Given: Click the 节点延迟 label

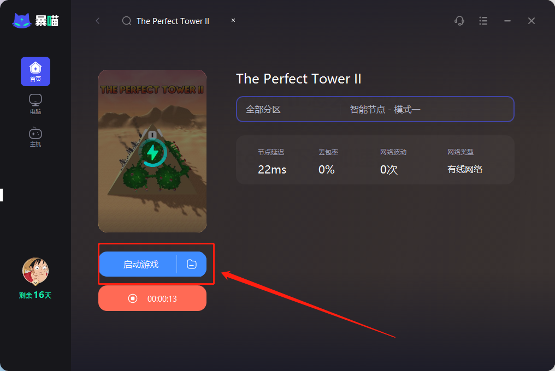Looking at the screenshot, I should [271, 152].
